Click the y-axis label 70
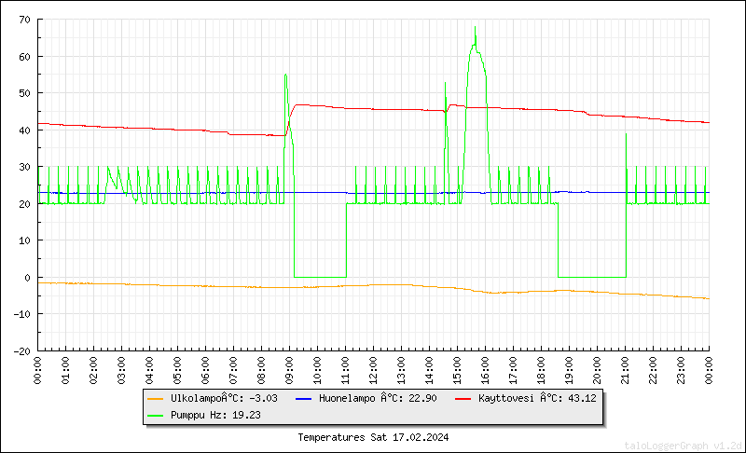The width and height of the screenshot is (746, 453). [x=25, y=20]
